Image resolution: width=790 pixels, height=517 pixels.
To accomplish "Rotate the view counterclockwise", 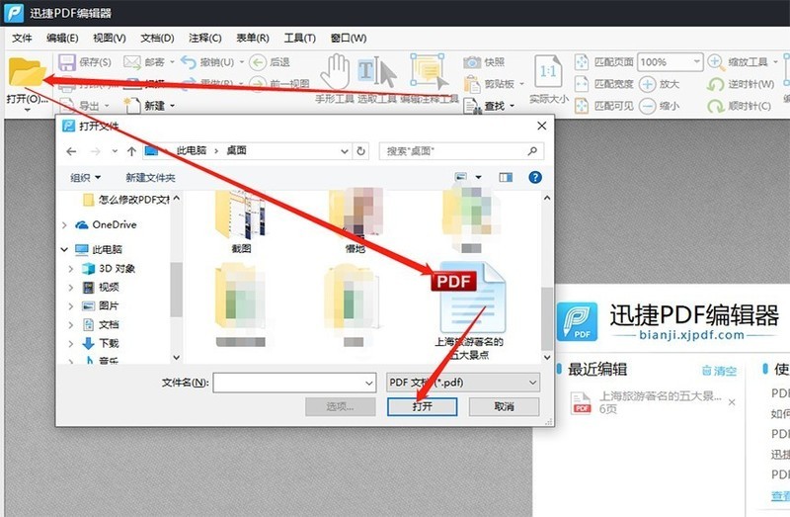I will coord(715,84).
